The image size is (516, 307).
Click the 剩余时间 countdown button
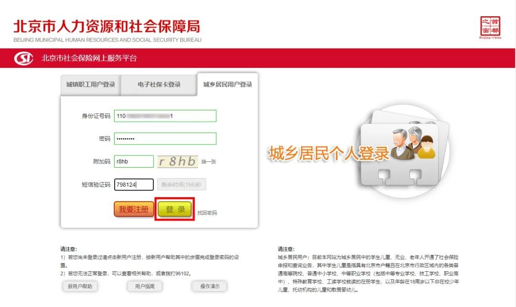click(182, 184)
